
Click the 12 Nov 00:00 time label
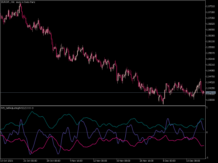100,160
